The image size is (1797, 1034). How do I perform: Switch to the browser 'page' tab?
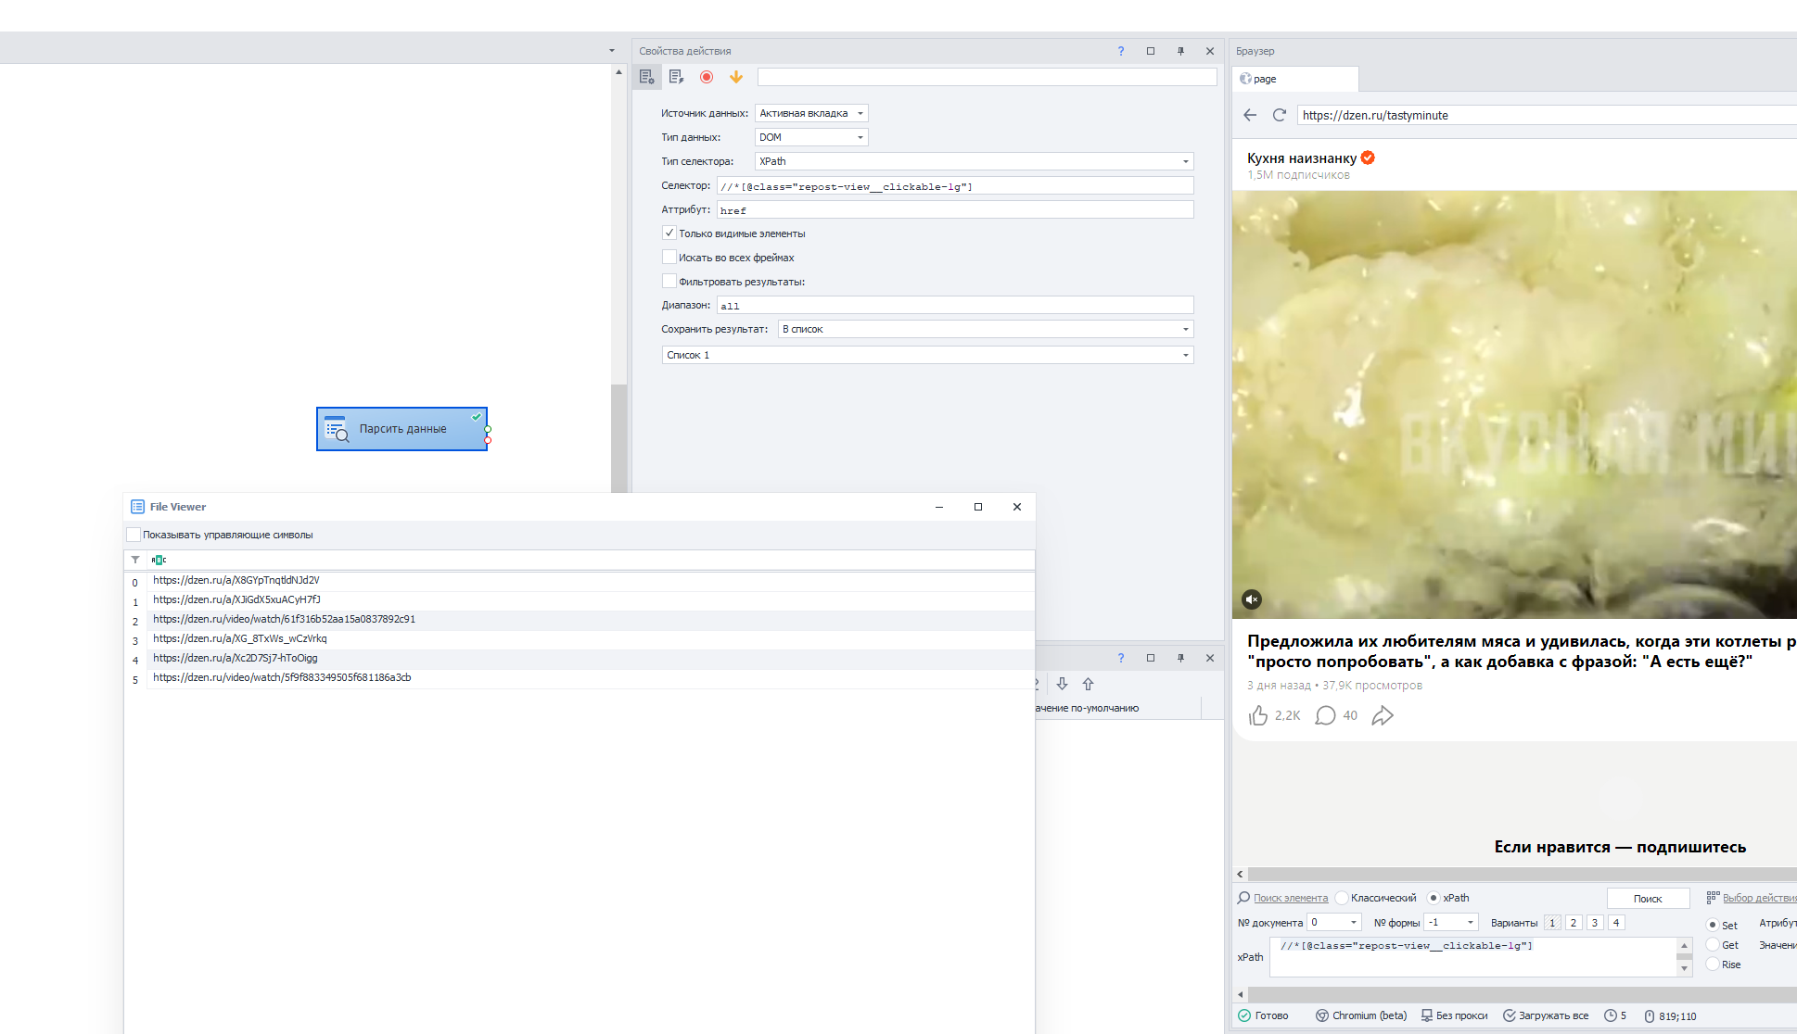pyautogui.click(x=1295, y=79)
